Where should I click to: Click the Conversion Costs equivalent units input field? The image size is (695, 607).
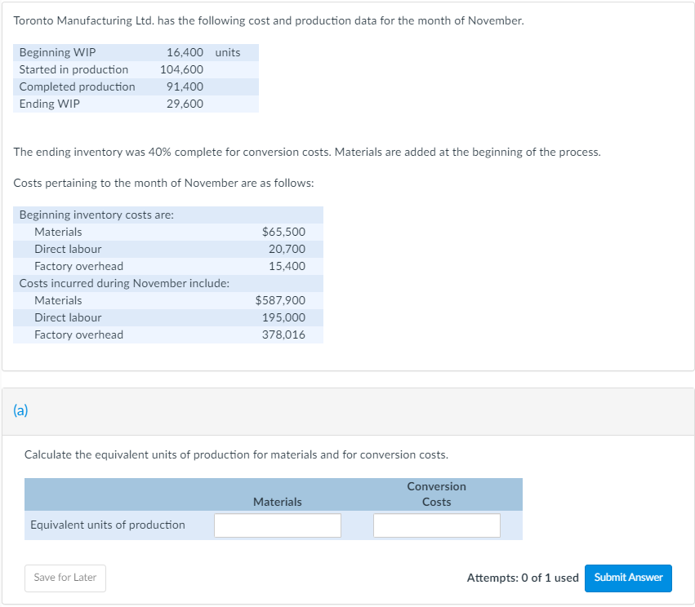[437, 525]
